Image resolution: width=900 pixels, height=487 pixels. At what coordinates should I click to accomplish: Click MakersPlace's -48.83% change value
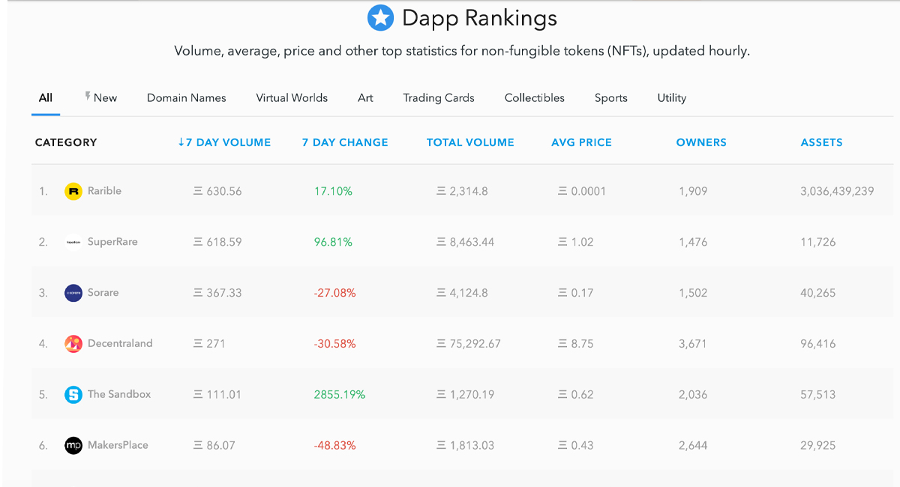point(334,445)
